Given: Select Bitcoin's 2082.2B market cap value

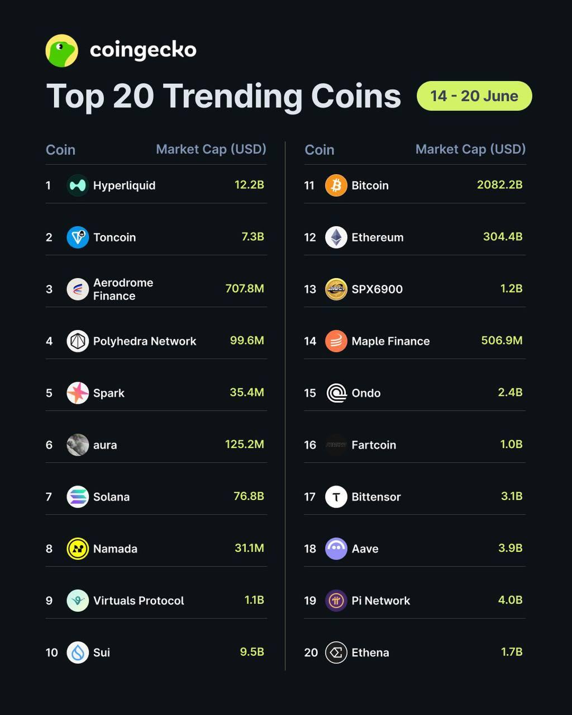Looking at the screenshot, I should tap(500, 185).
